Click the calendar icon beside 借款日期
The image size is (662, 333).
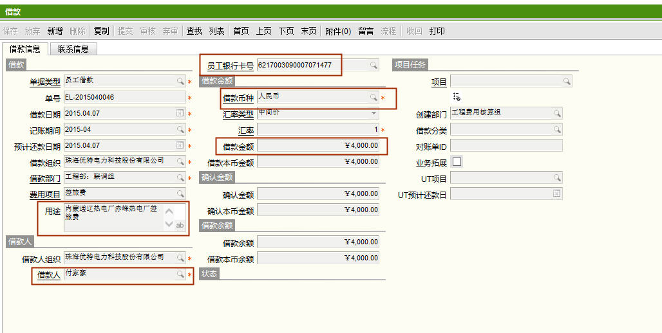point(180,114)
